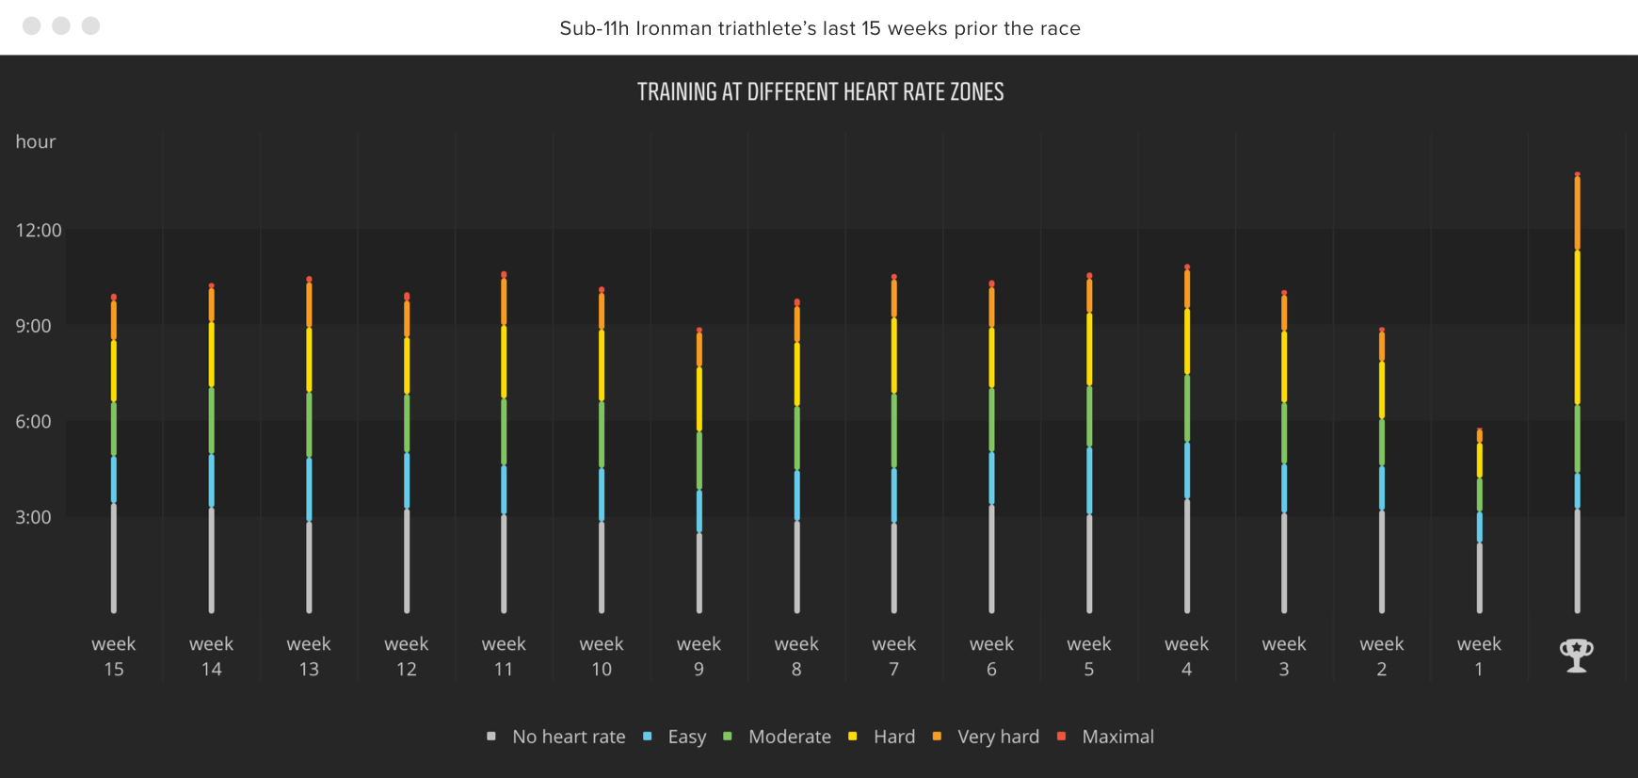The height and width of the screenshot is (778, 1638).
Task: Click week 7 bar's orange Very hard segment
Action: pyautogui.click(x=893, y=299)
